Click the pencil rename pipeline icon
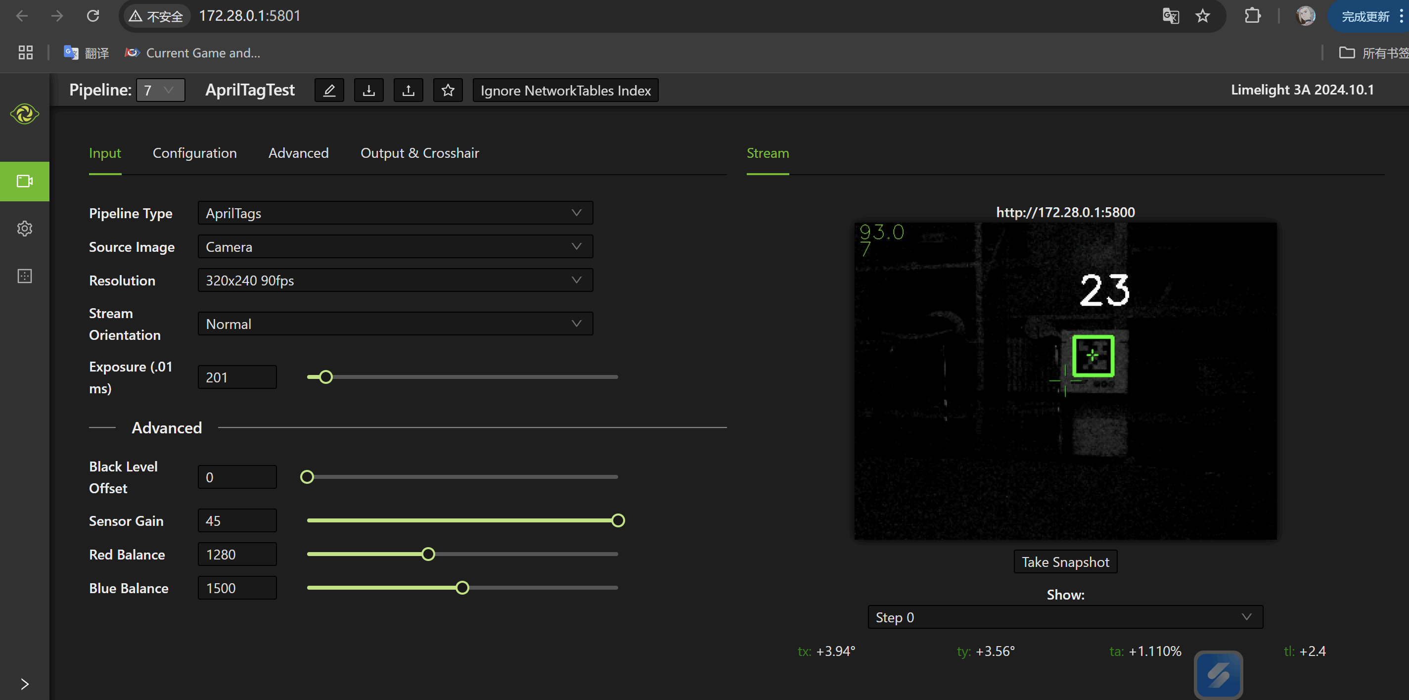Screen dimensions: 1409x700 pyautogui.click(x=329, y=91)
